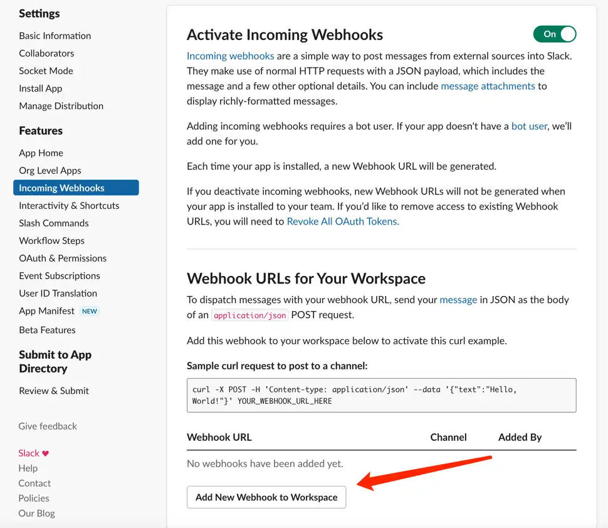Click the Features section heading
The image size is (608, 528).
[41, 130]
